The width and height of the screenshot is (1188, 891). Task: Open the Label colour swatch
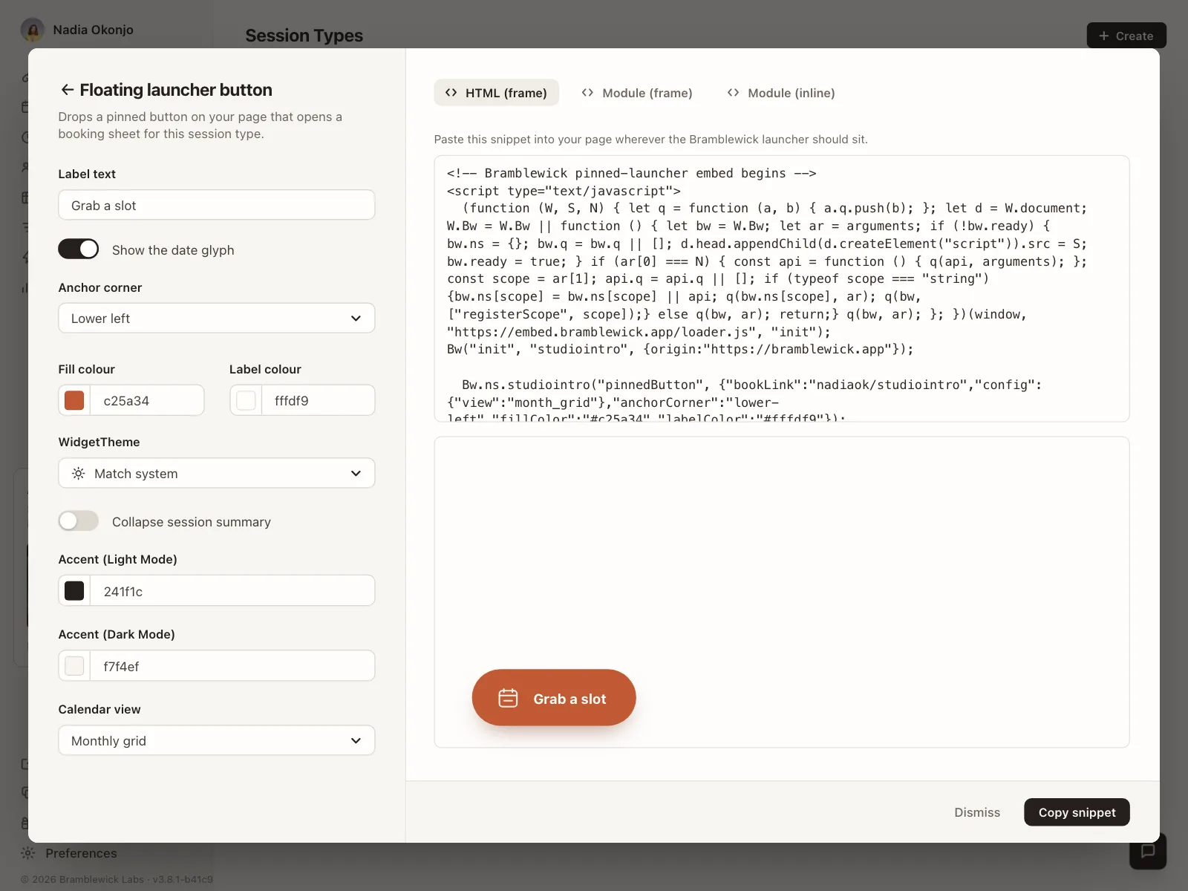pos(246,401)
